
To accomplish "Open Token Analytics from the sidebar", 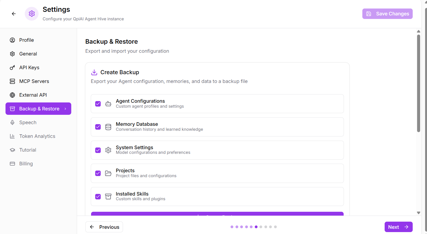I will (x=37, y=136).
